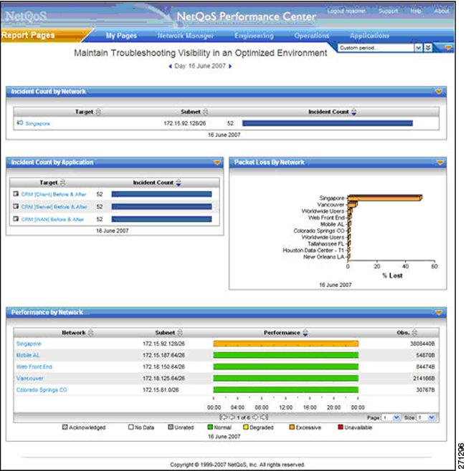466x471 pixels.
Task: Select the Report Pages tab
Action: pyautogui.click(x=28, y=35)
